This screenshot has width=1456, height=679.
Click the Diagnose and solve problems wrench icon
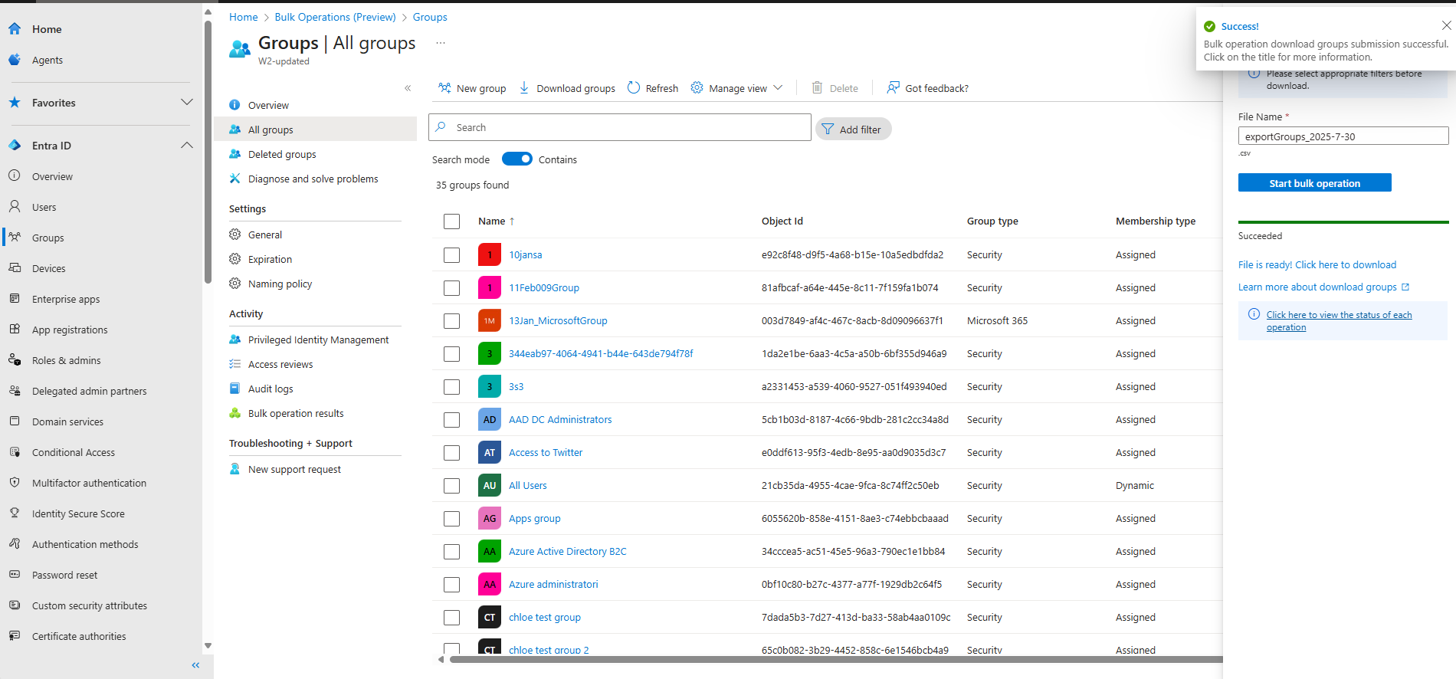click(235, 179)
